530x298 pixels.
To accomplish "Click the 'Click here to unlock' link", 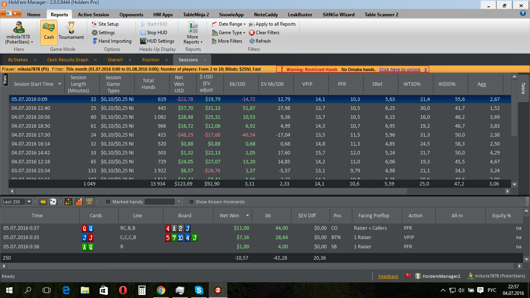I will 400,69.
